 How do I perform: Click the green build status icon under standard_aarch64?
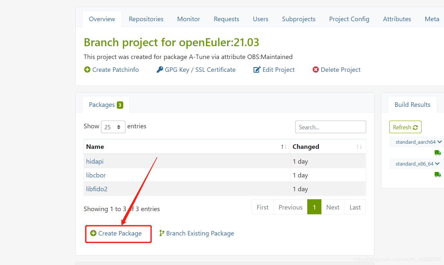point(438,153)
